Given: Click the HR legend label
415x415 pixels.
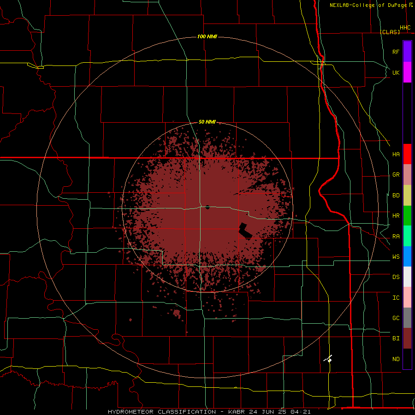Looking at the screenshot, I should [x=396, y=216].
